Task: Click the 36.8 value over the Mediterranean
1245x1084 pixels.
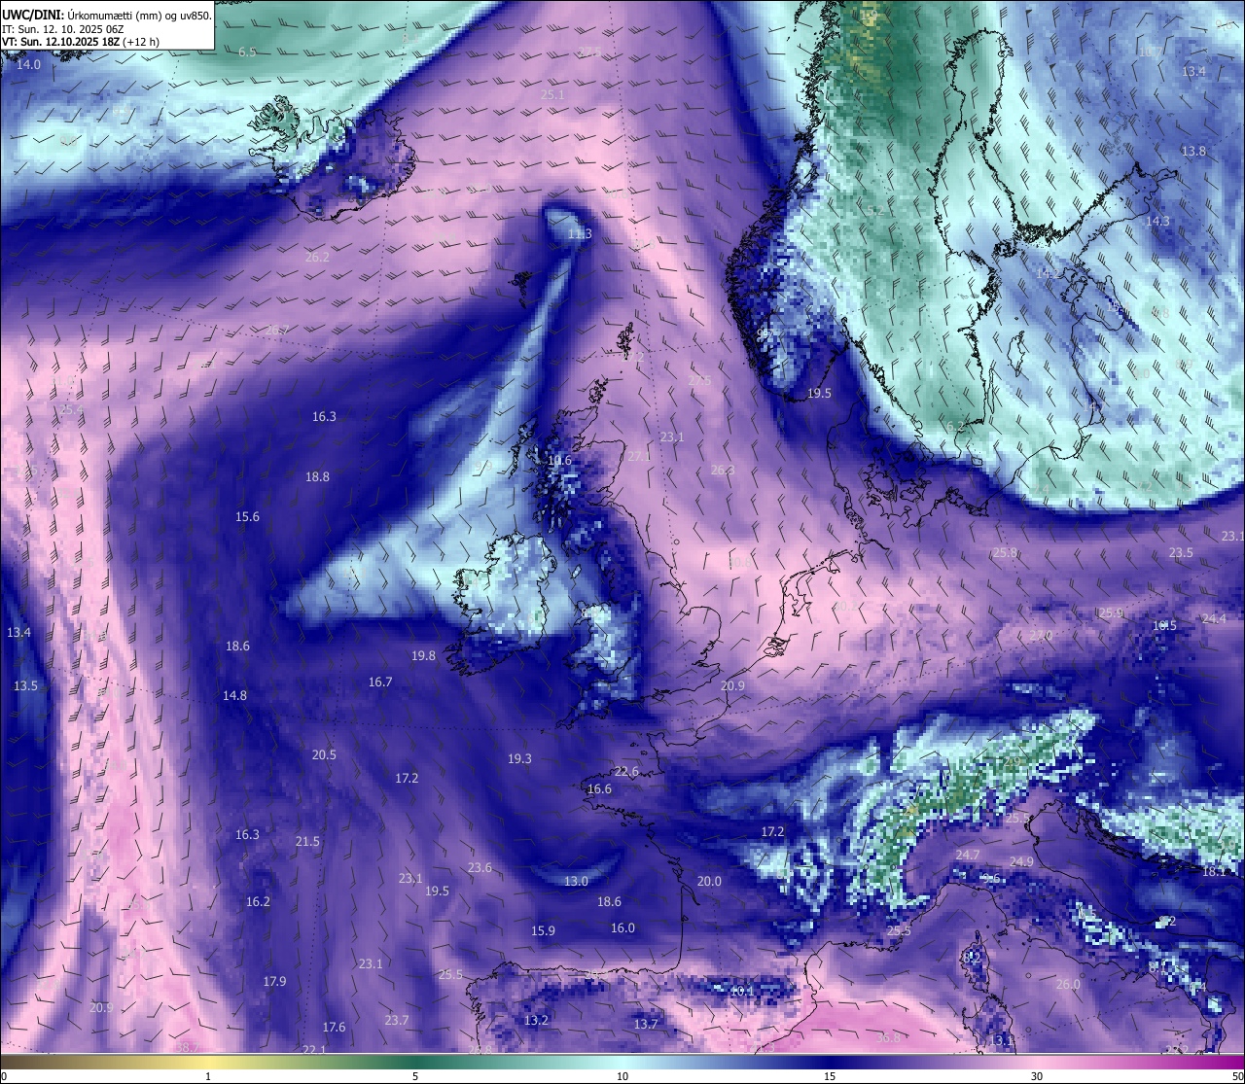Action: coord(888,1037)
